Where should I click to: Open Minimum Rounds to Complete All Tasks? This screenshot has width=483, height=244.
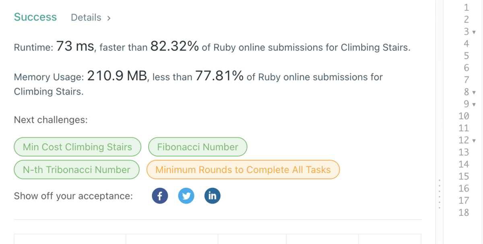pos(243,170)
